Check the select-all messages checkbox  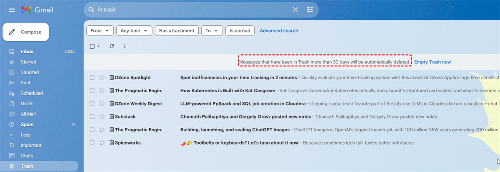point(92,46)
